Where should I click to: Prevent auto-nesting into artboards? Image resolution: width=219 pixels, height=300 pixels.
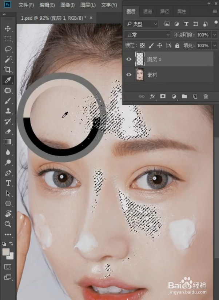[168, 45]
